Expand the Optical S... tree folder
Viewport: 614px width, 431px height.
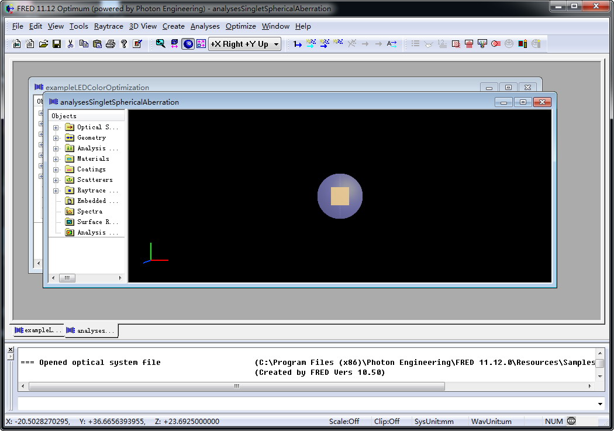56,127
